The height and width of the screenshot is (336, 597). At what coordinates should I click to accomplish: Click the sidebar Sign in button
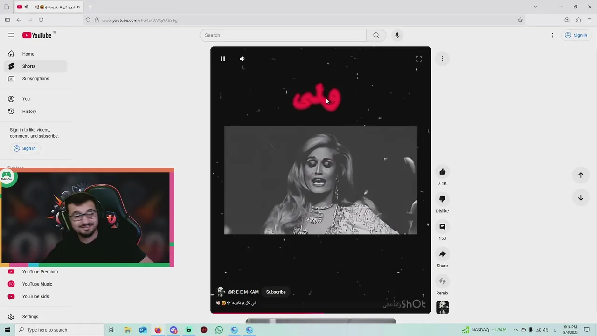pos(25,148)
